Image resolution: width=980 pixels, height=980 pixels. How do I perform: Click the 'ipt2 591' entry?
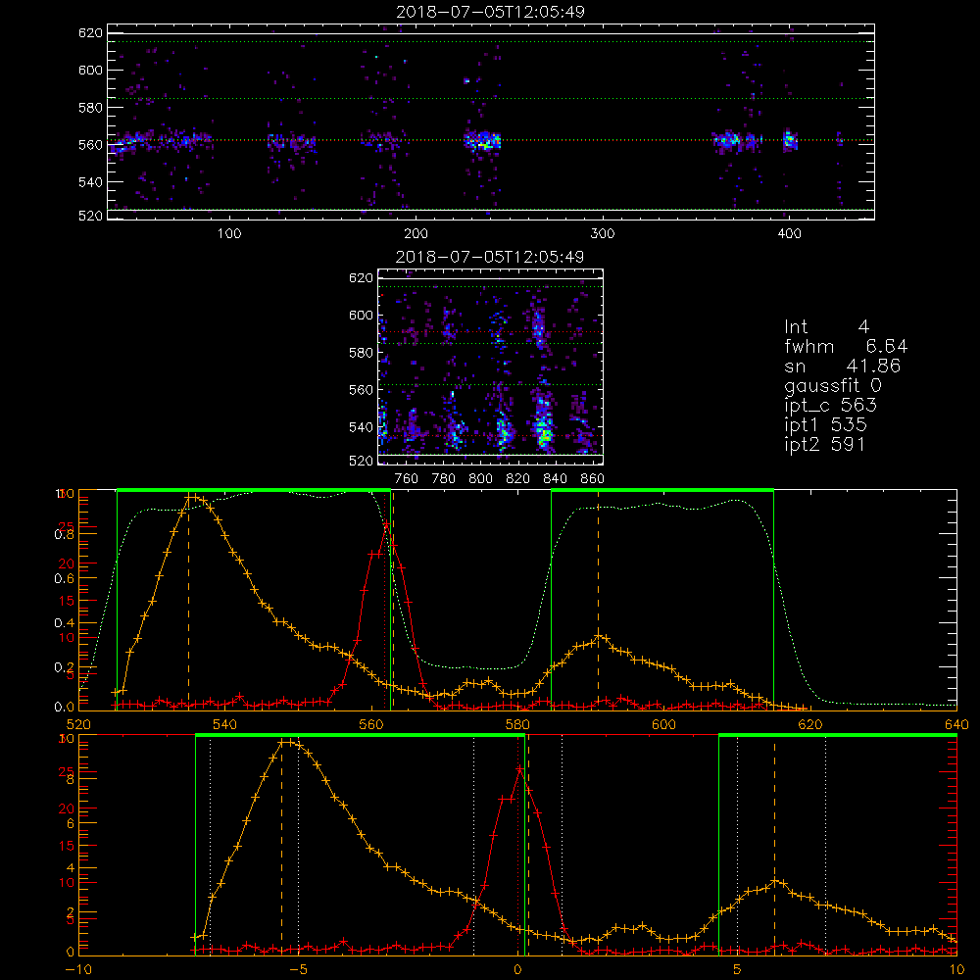(x=824, y=444)
